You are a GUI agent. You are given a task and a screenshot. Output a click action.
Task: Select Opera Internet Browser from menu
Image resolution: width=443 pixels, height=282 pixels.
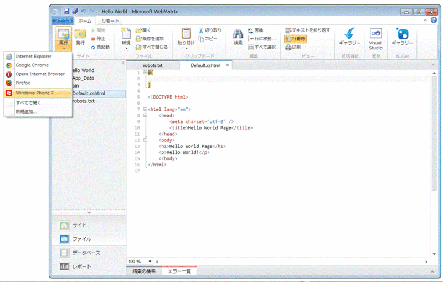pos(38,74)
